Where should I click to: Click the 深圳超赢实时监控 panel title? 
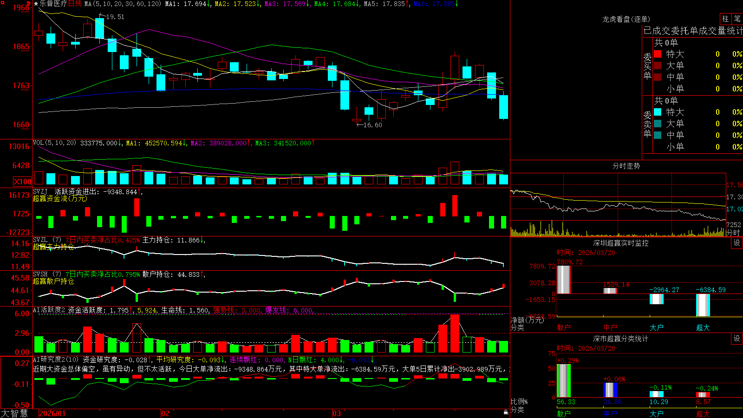pyautogui.click(x=621, y=243)
